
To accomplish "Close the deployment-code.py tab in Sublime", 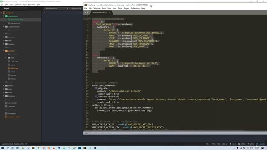I will [x=109, y=12].
